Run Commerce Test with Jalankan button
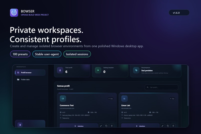This screenshot has height=134, width=201. (x=79, y=126)
